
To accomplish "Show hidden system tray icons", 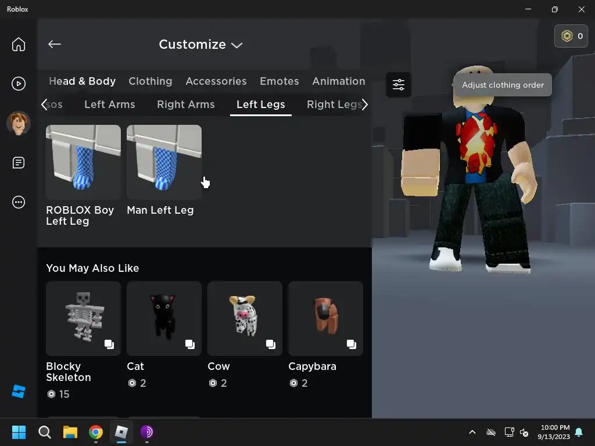I will pyautogui.click(x=472, y=432).
